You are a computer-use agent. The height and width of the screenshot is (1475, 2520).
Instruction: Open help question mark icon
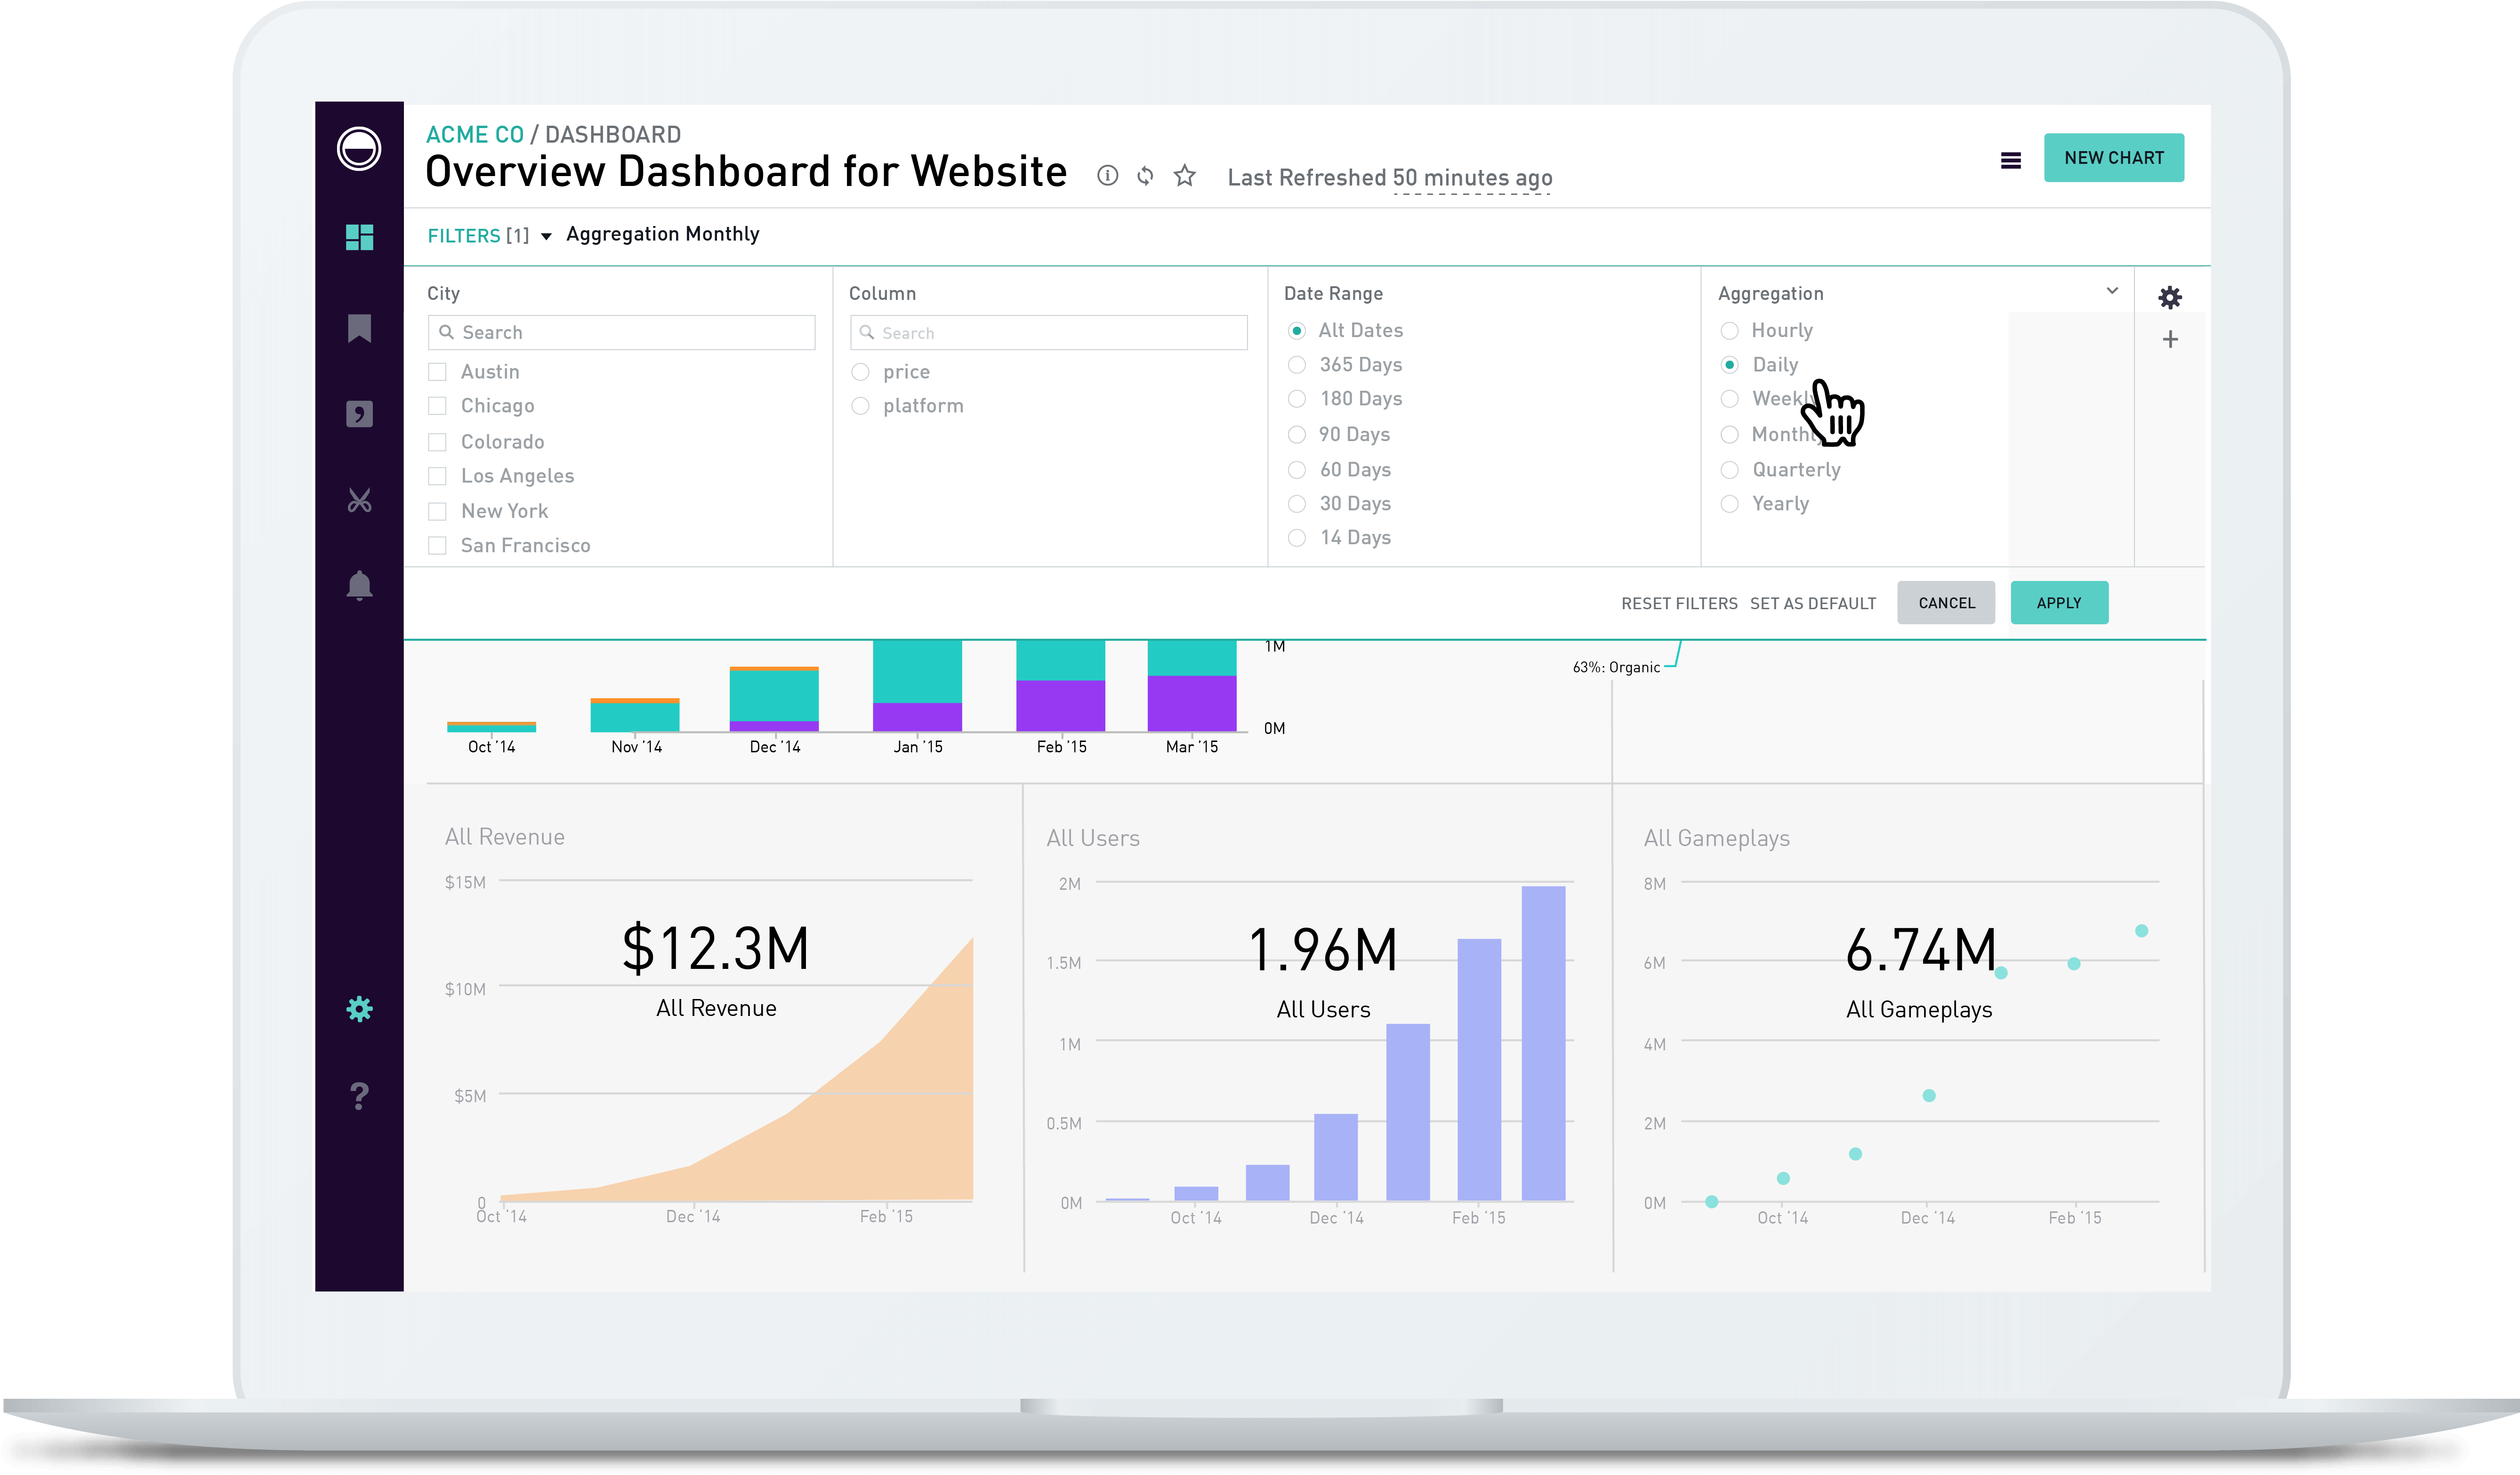(x=359, y=1096)
